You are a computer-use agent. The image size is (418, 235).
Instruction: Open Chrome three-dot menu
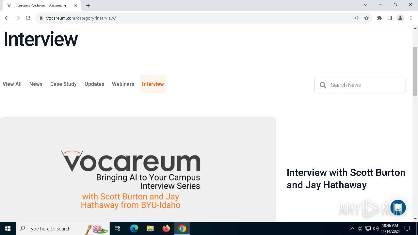[x=411, y=18]
